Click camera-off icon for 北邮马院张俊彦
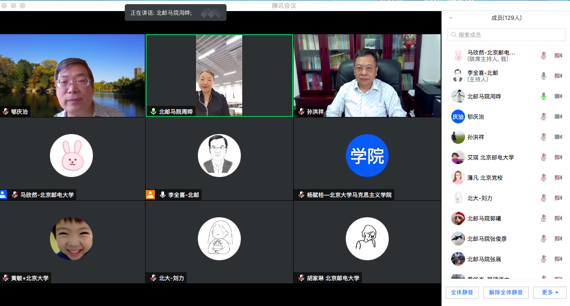Viewport: 570px width, 306px height. [558, 239]
